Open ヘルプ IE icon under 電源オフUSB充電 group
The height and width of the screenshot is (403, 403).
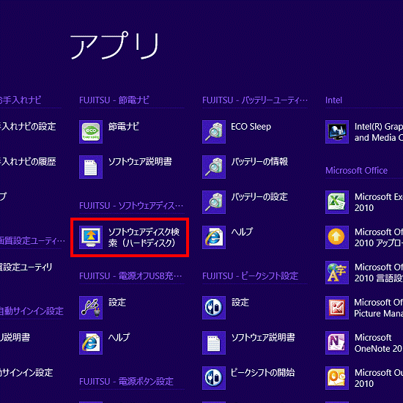pos(91,343)
